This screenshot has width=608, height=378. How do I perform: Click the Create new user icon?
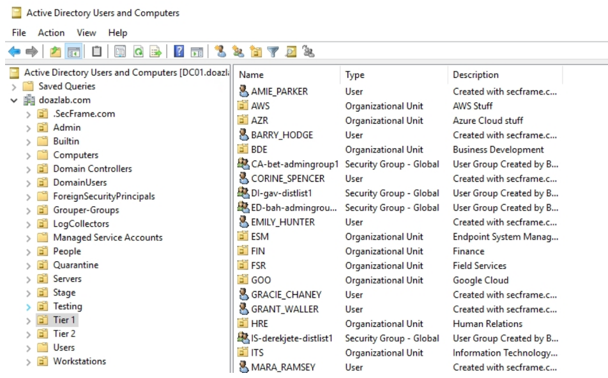click(220, 52)
